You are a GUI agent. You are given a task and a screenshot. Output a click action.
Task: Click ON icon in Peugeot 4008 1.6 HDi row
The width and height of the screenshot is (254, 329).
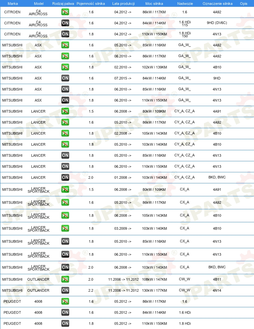(65, 312)
